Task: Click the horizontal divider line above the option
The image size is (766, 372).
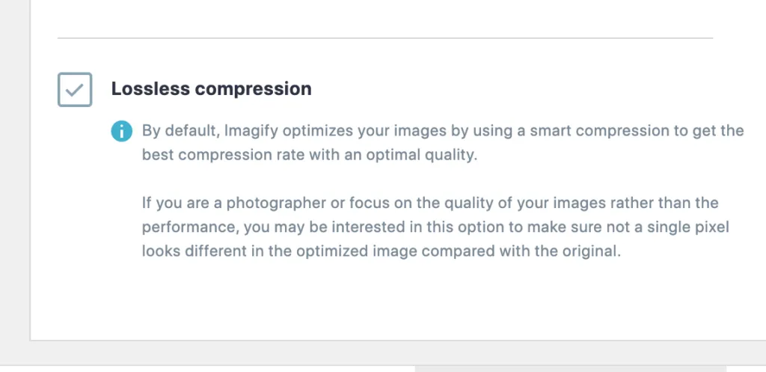Action: click(x=385, y=37)
